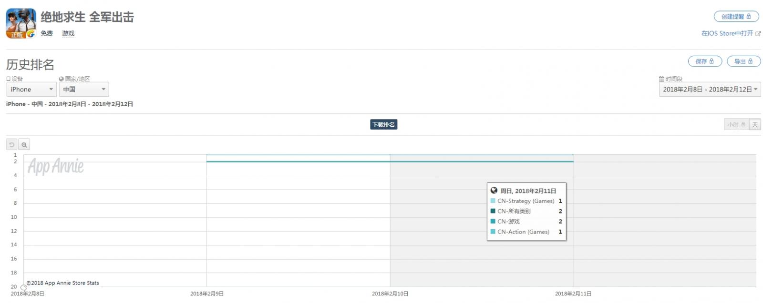This screenshot has width=763, height=303.
Task: Toggle the CN-所有类别 series in tooltip
Action: 514,211
